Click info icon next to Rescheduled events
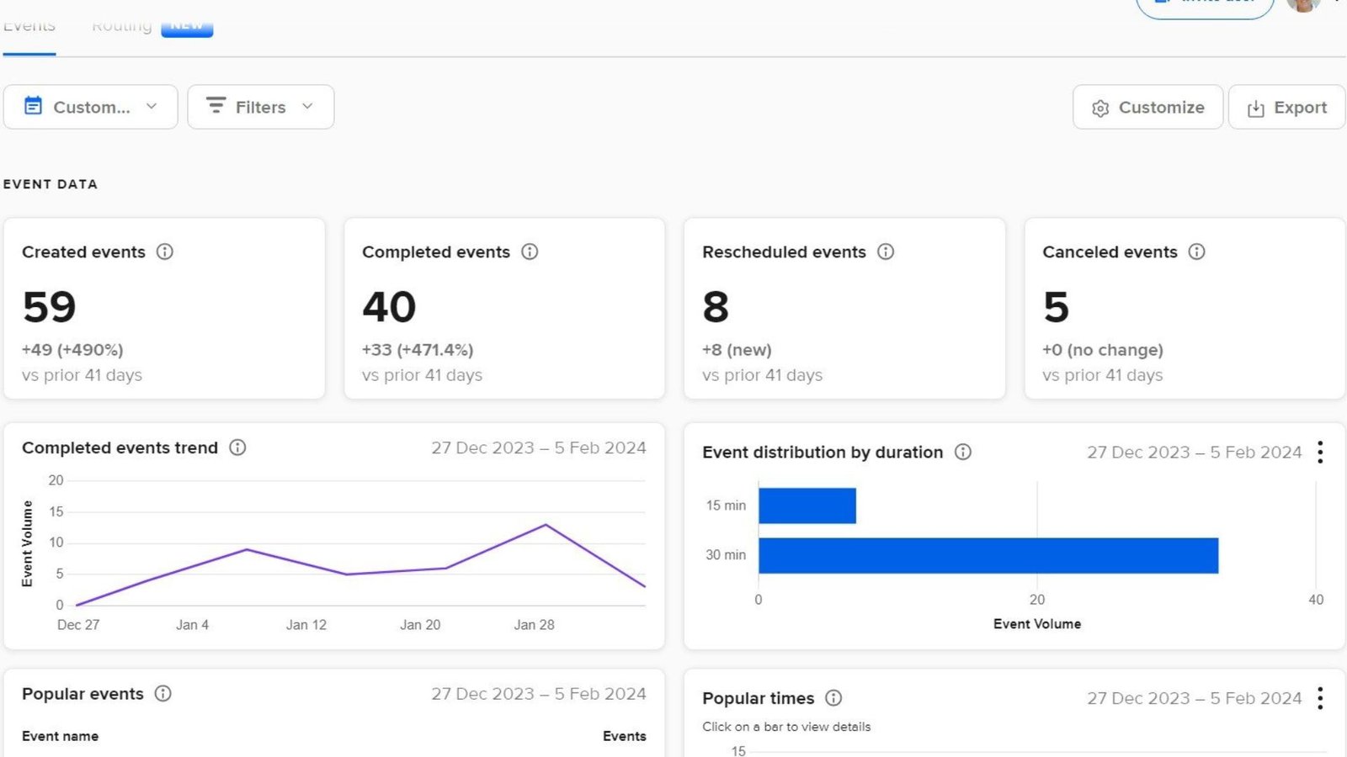The image size is (1347, 757). [x=886, y=251]
